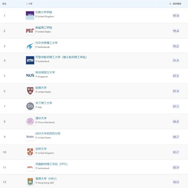188x188 pixels.
Task: Click the ETH Zurich logo
Action: [30, 60]
